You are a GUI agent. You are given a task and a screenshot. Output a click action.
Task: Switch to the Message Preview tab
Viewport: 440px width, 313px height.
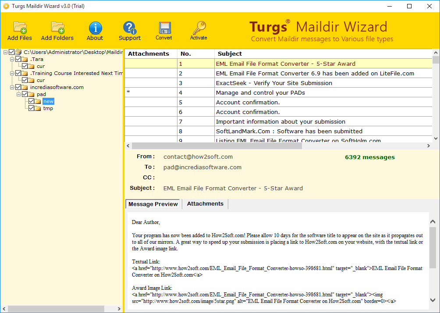click(x=153, y=204)
